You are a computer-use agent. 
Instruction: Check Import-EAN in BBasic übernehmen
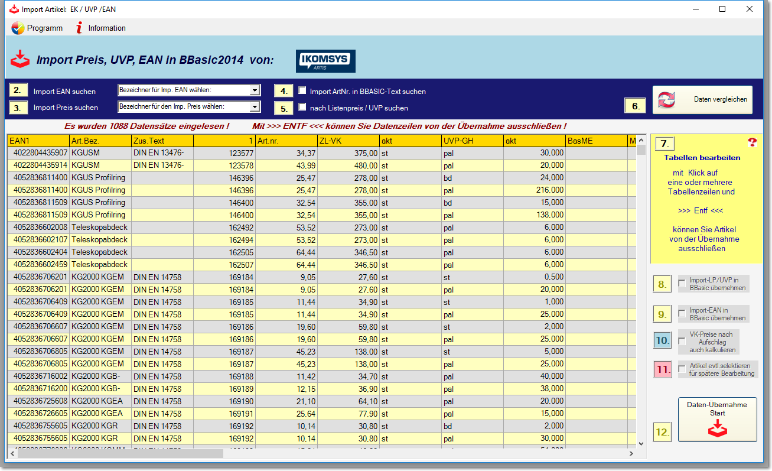coord(682,313)
